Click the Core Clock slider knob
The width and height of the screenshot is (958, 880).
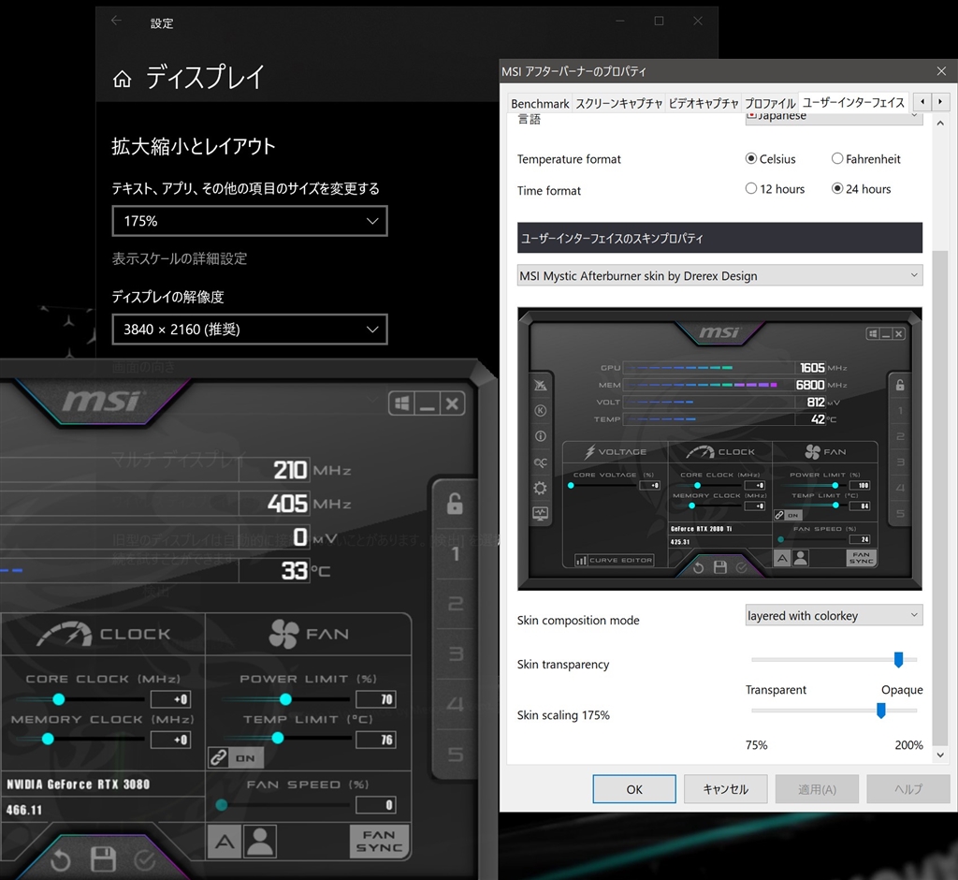click(59, 699)
